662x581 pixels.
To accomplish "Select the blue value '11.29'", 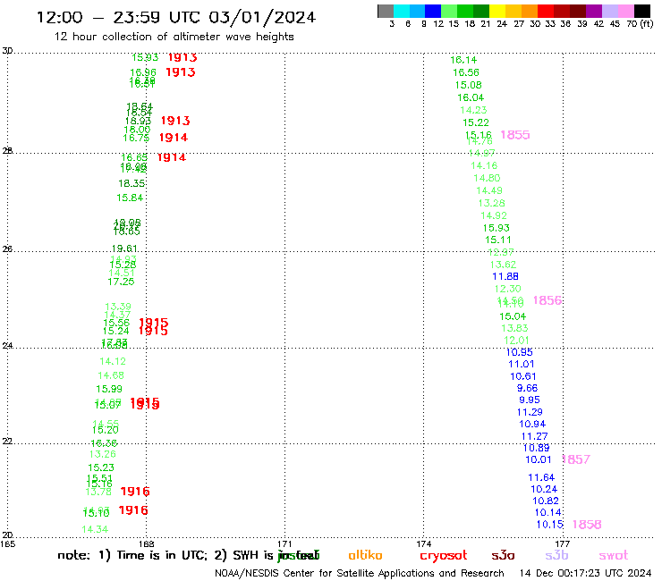I will point(530,412).
